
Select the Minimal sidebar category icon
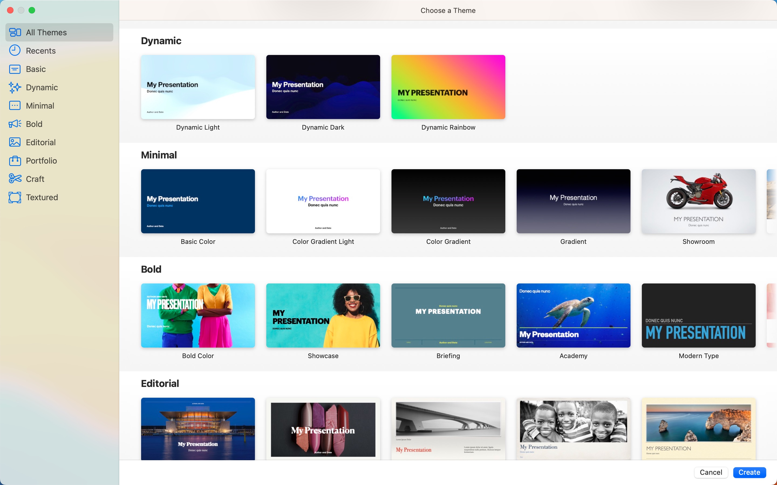pyautogui.click(x=15, y=105)
